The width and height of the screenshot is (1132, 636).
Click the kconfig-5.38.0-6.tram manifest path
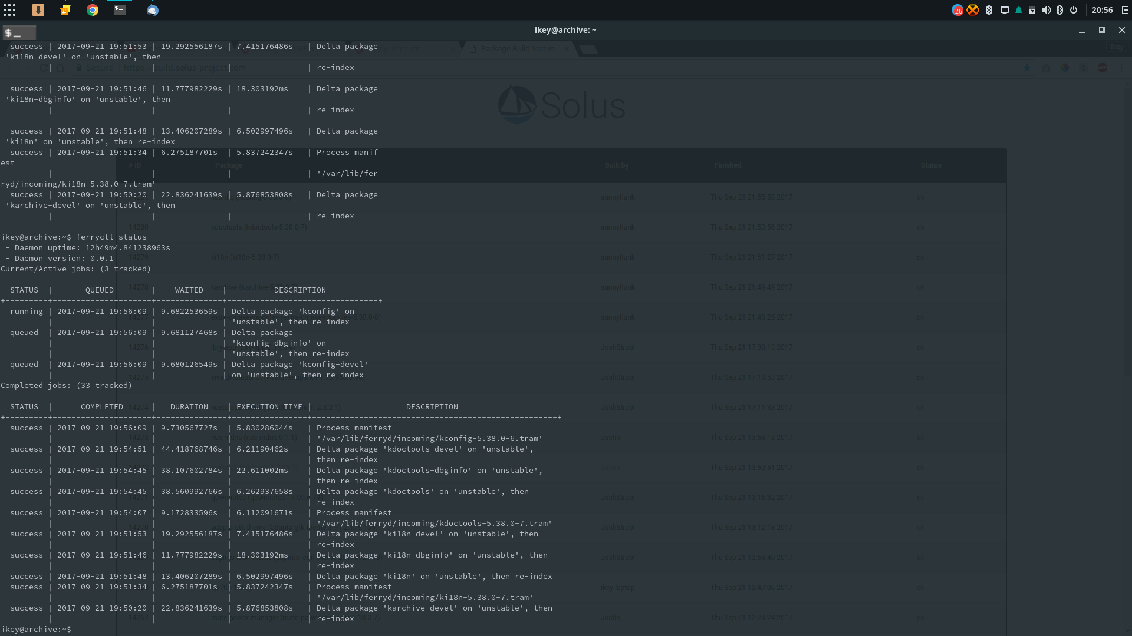pyautogui.click(x=430, y=439)
